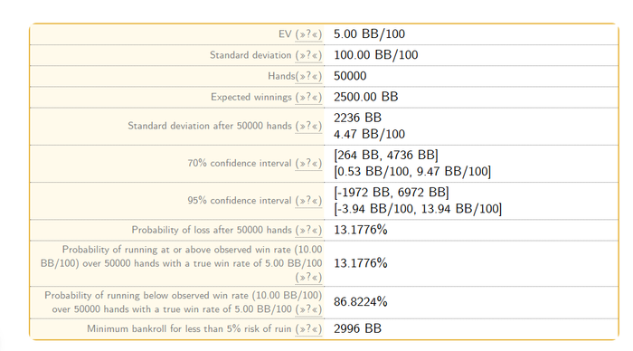The image size is (633, 351).
Task: Click the 2236 BB standard deviation result
Action: click(x=358, y=118)
